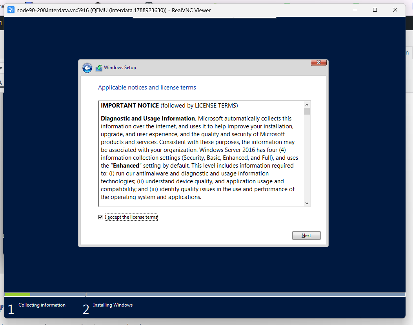Click the bold word "Enhanced" in license
The height and width of the screenshot is (325, 413).
(x=126, y=166)
